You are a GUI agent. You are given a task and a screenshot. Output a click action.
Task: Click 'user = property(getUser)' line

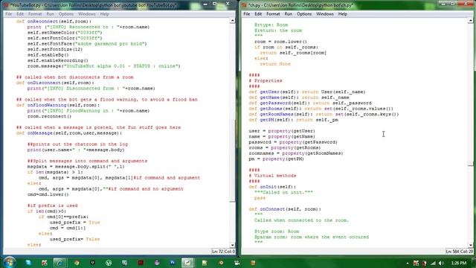point(282,131)
